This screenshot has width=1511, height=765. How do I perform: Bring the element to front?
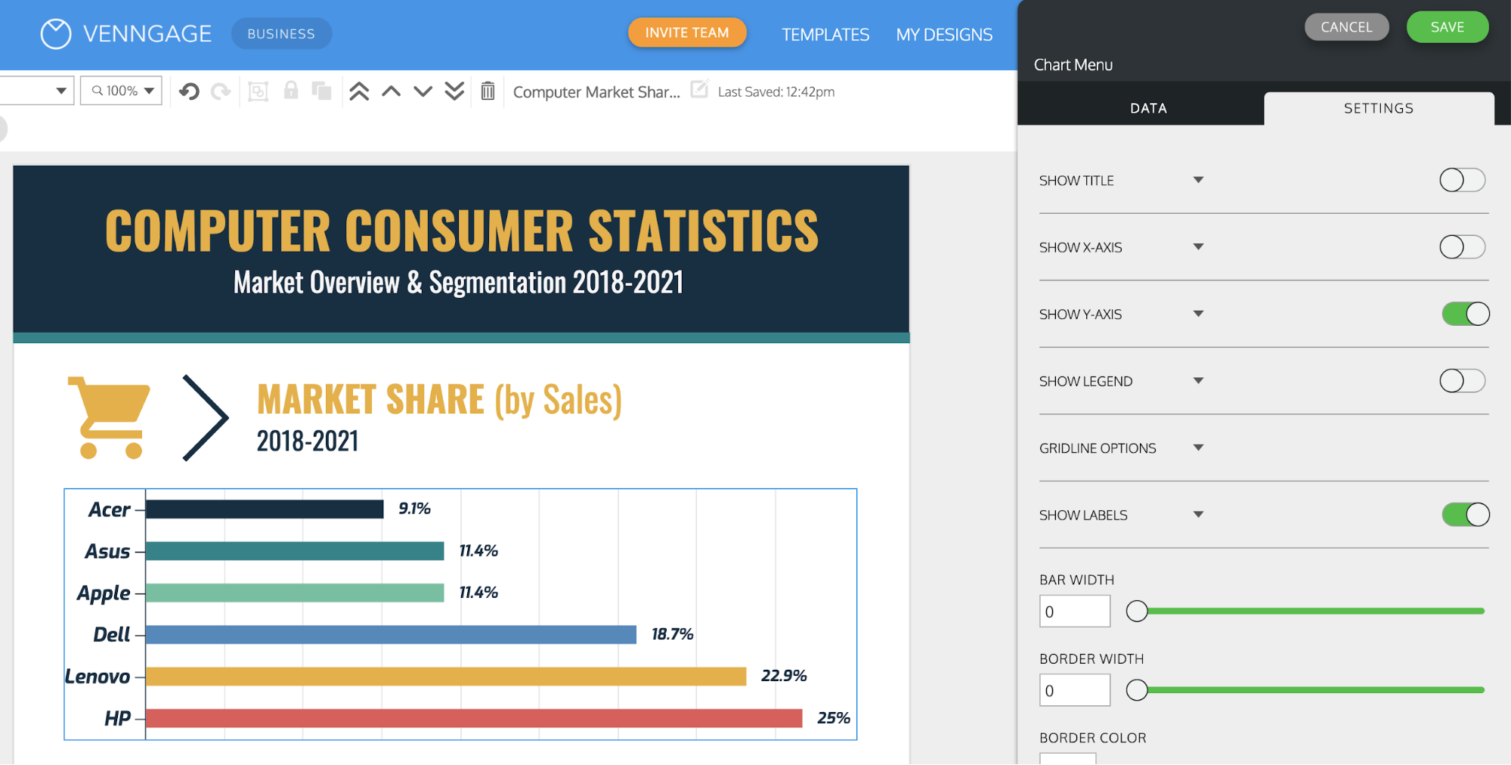359,91
